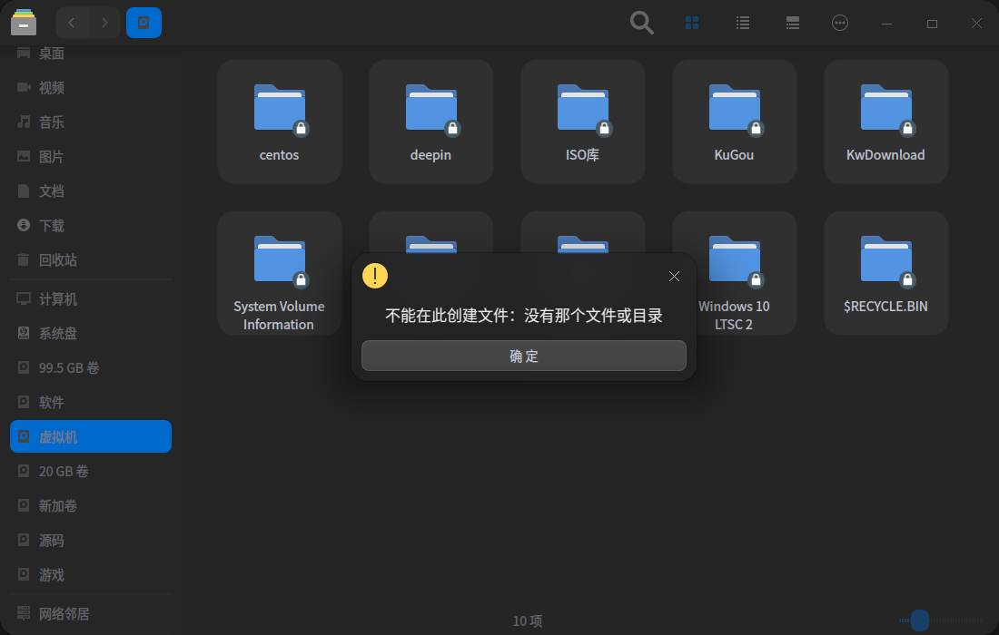Select the 计算机 (Computer) sidebar item
The image size is (999, 635).
[x=58, y=298]
